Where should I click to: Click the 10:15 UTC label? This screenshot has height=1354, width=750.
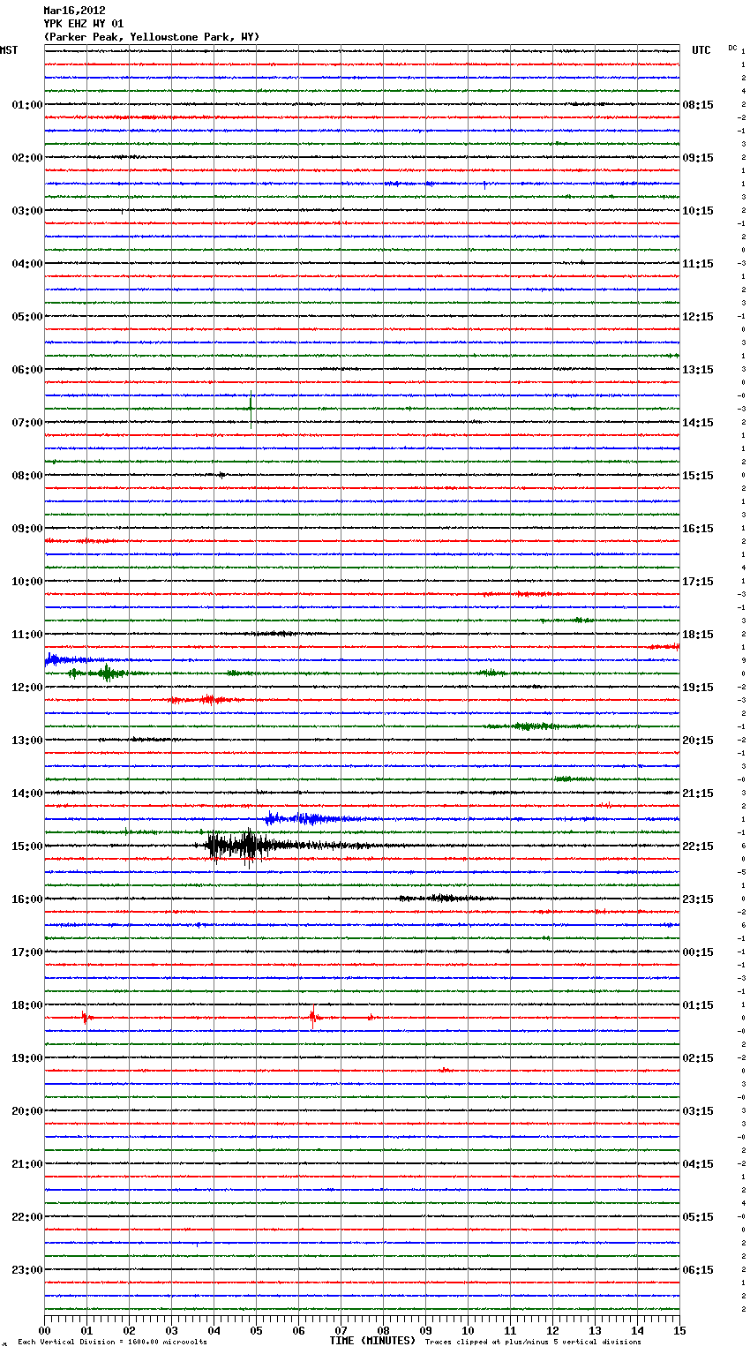coord(698,211)
